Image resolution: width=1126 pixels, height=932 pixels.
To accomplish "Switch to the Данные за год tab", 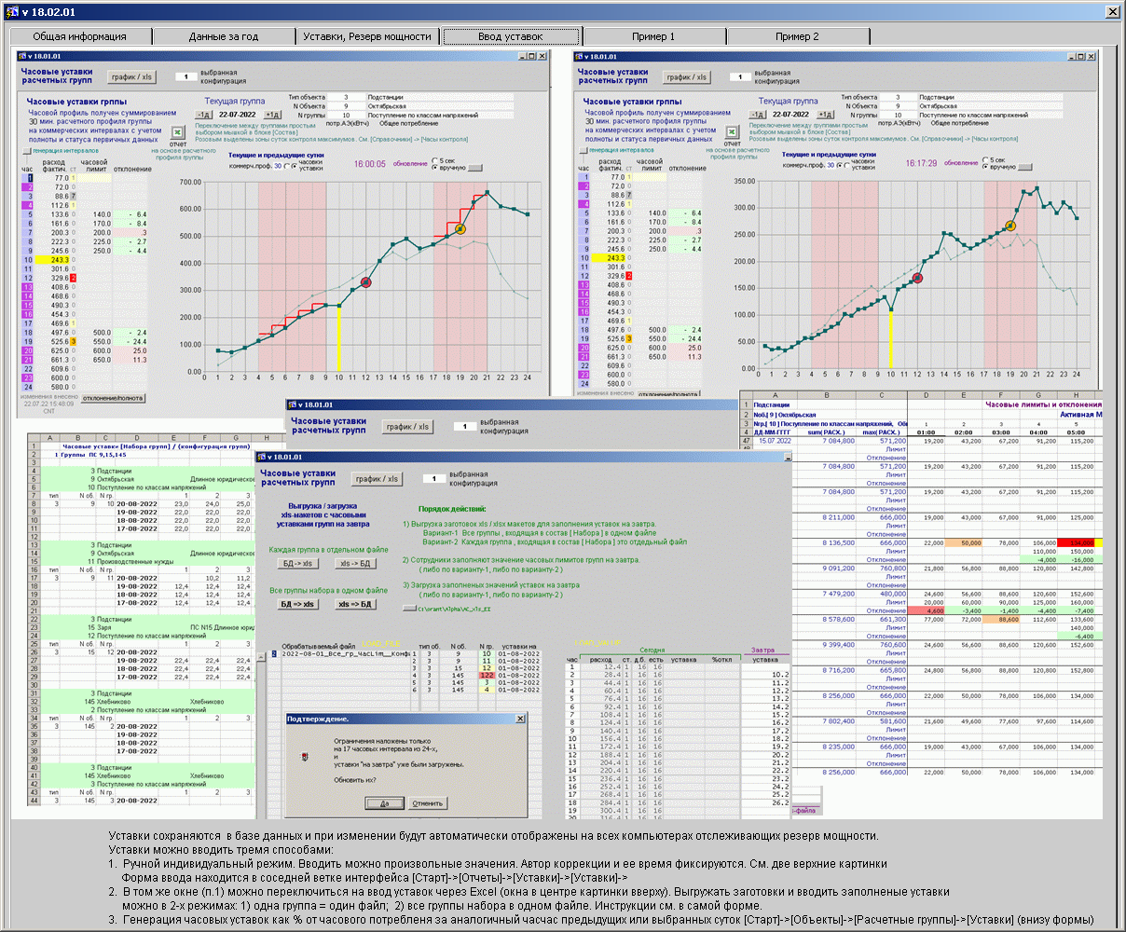I will pyautogui.click(x=224, y=36).
